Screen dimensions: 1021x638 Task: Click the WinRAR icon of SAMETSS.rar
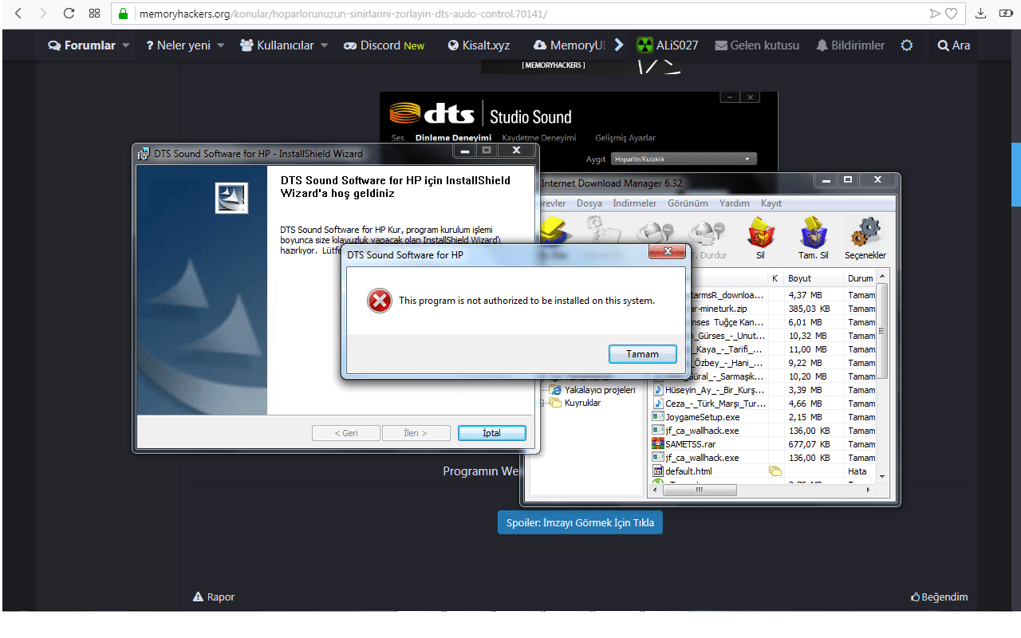coord(658,444)
